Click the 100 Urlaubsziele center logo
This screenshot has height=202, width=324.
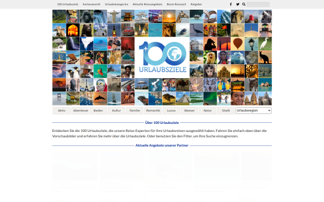point(162,58)
